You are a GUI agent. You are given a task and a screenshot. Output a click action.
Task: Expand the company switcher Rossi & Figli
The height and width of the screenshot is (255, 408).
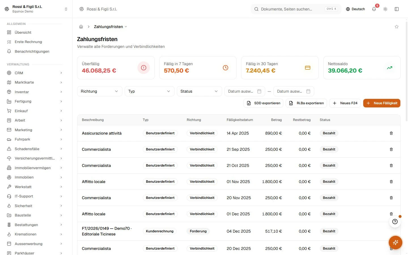pyautogui.click(x=36, y=9)
